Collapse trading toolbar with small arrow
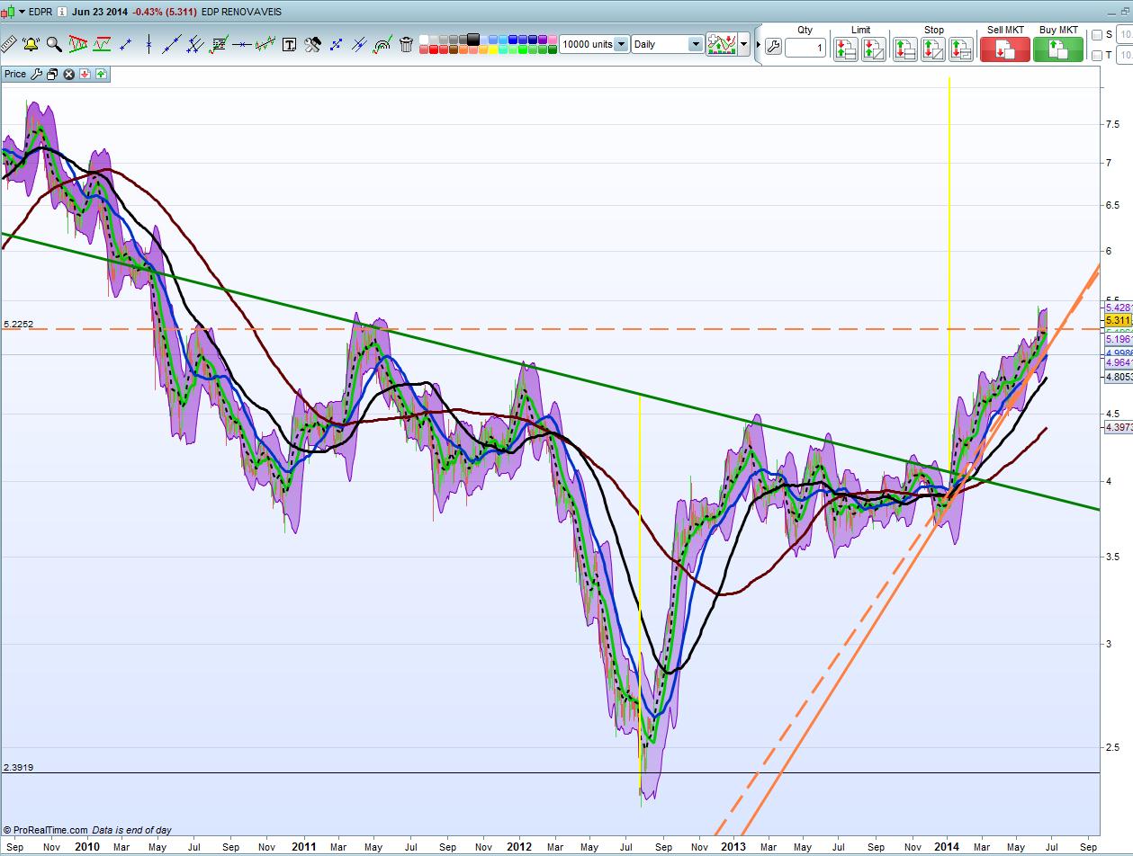 (x=759, y=44)
